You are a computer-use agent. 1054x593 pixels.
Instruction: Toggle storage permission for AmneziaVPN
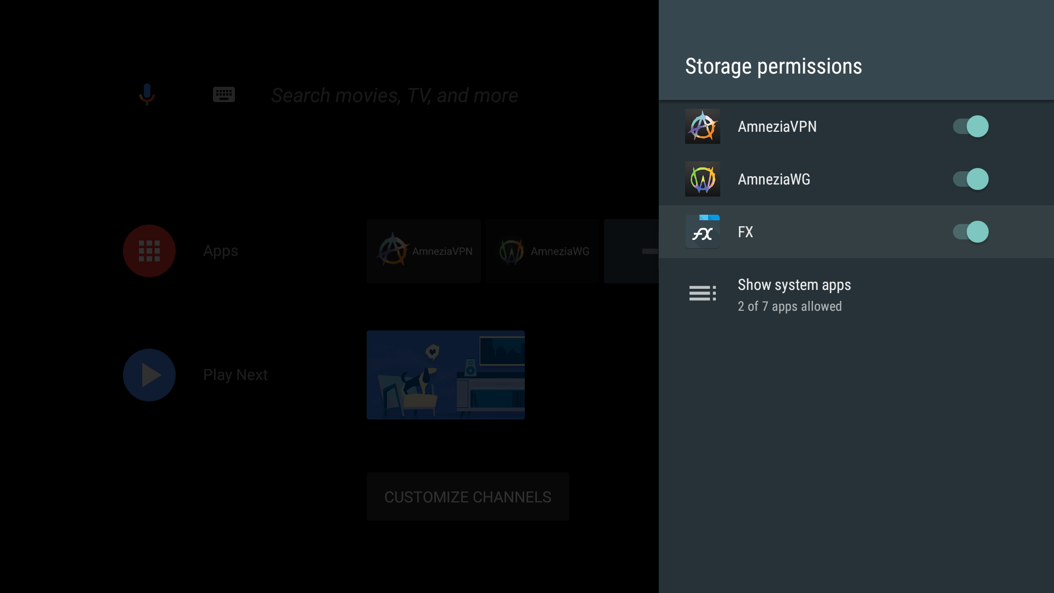971,126
